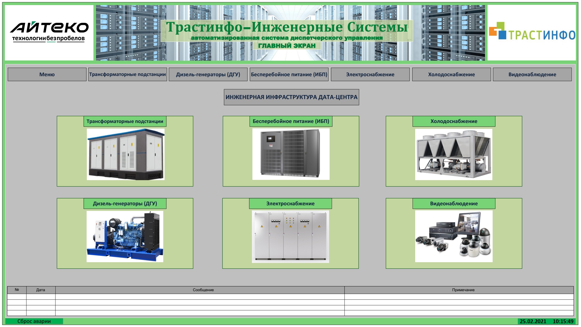Open Видеонаблюдение from top navigation bar

[x=532, y=74]
